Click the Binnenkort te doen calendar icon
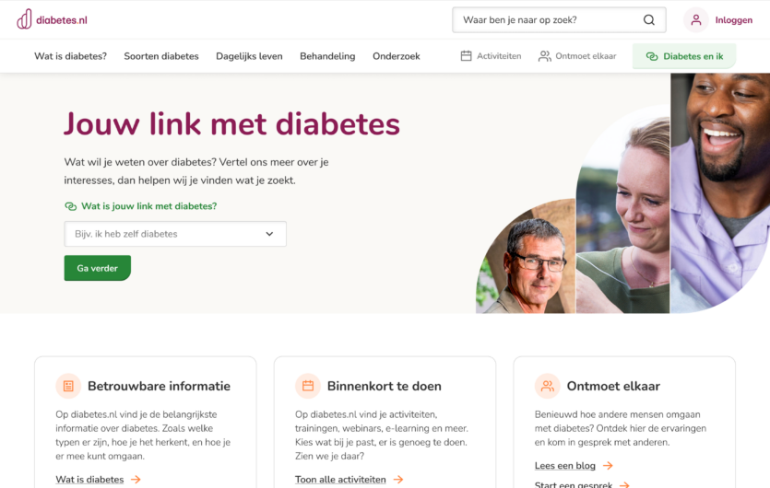 pos(308,386)
